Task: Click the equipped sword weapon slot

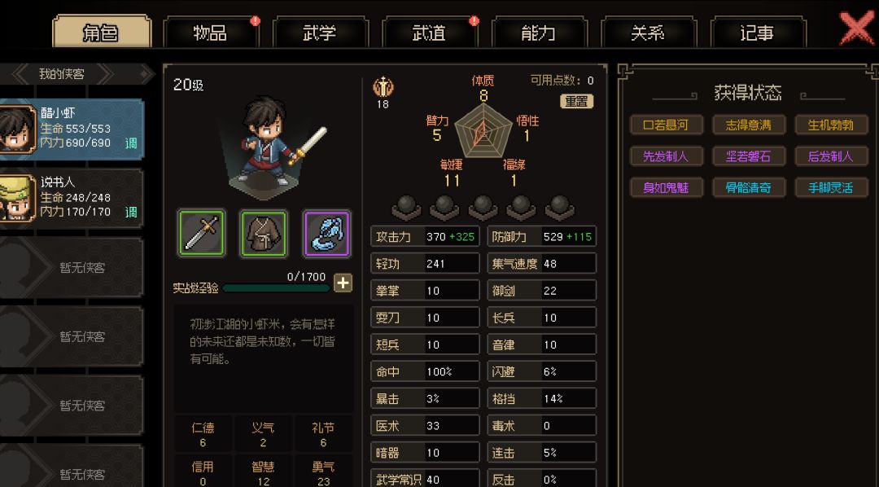Action: (202, 234)
